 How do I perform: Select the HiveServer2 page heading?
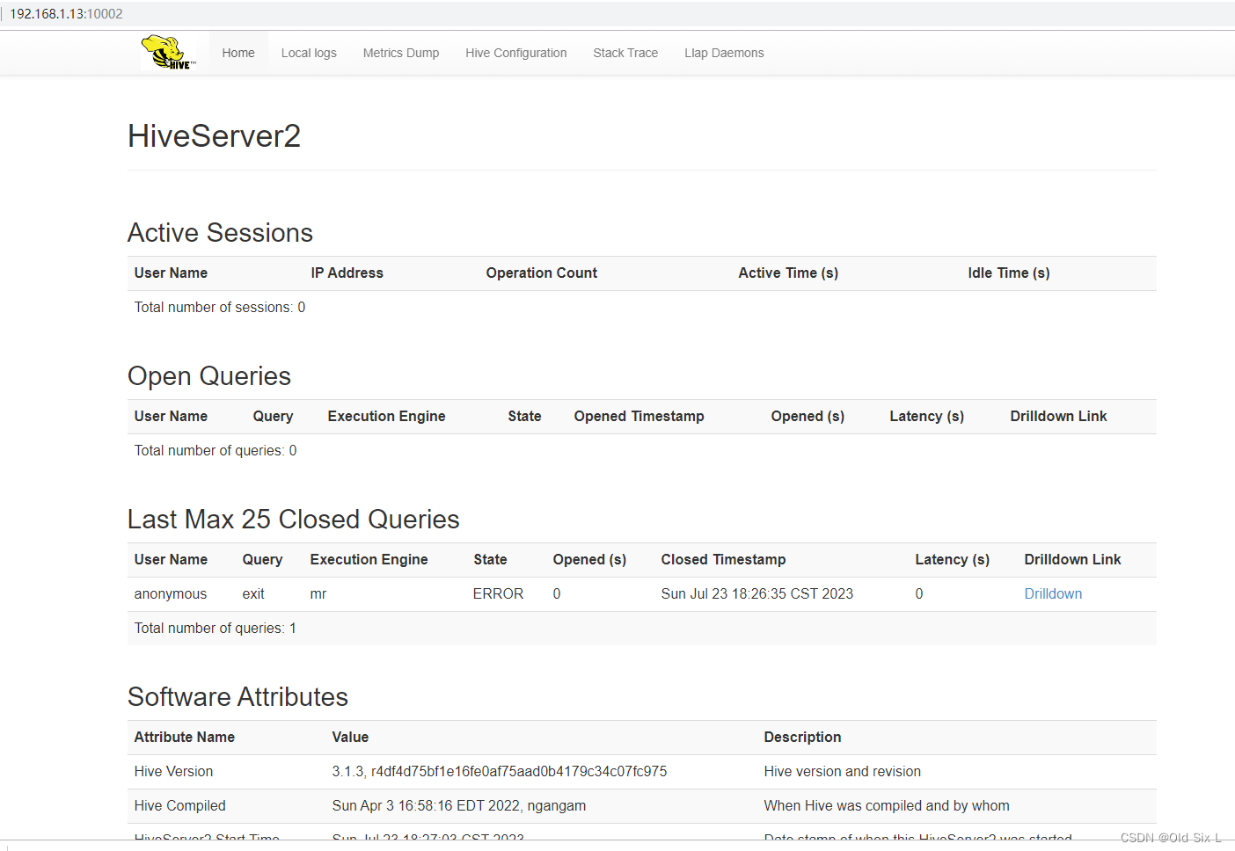[215, 136]
